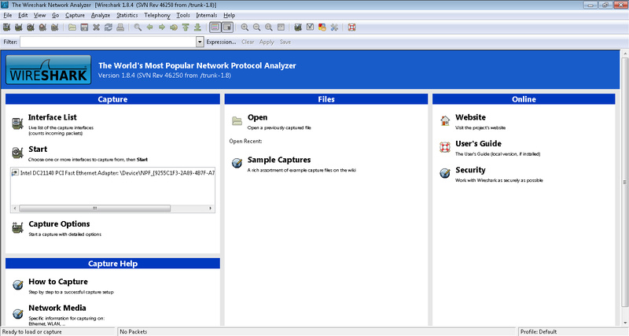Open a capture file using toolbar folder icon
This screenshot has width=629, height=336.
coord(72,28)
